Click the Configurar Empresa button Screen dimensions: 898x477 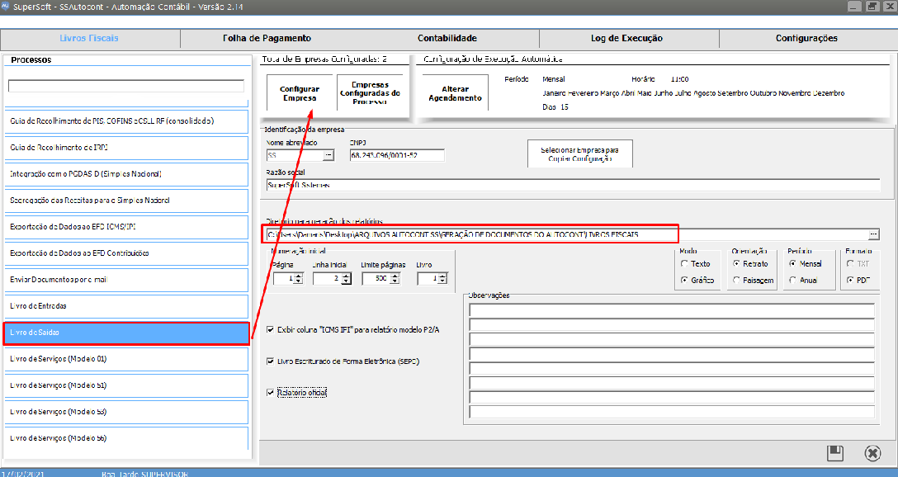(x=298, y=93)
